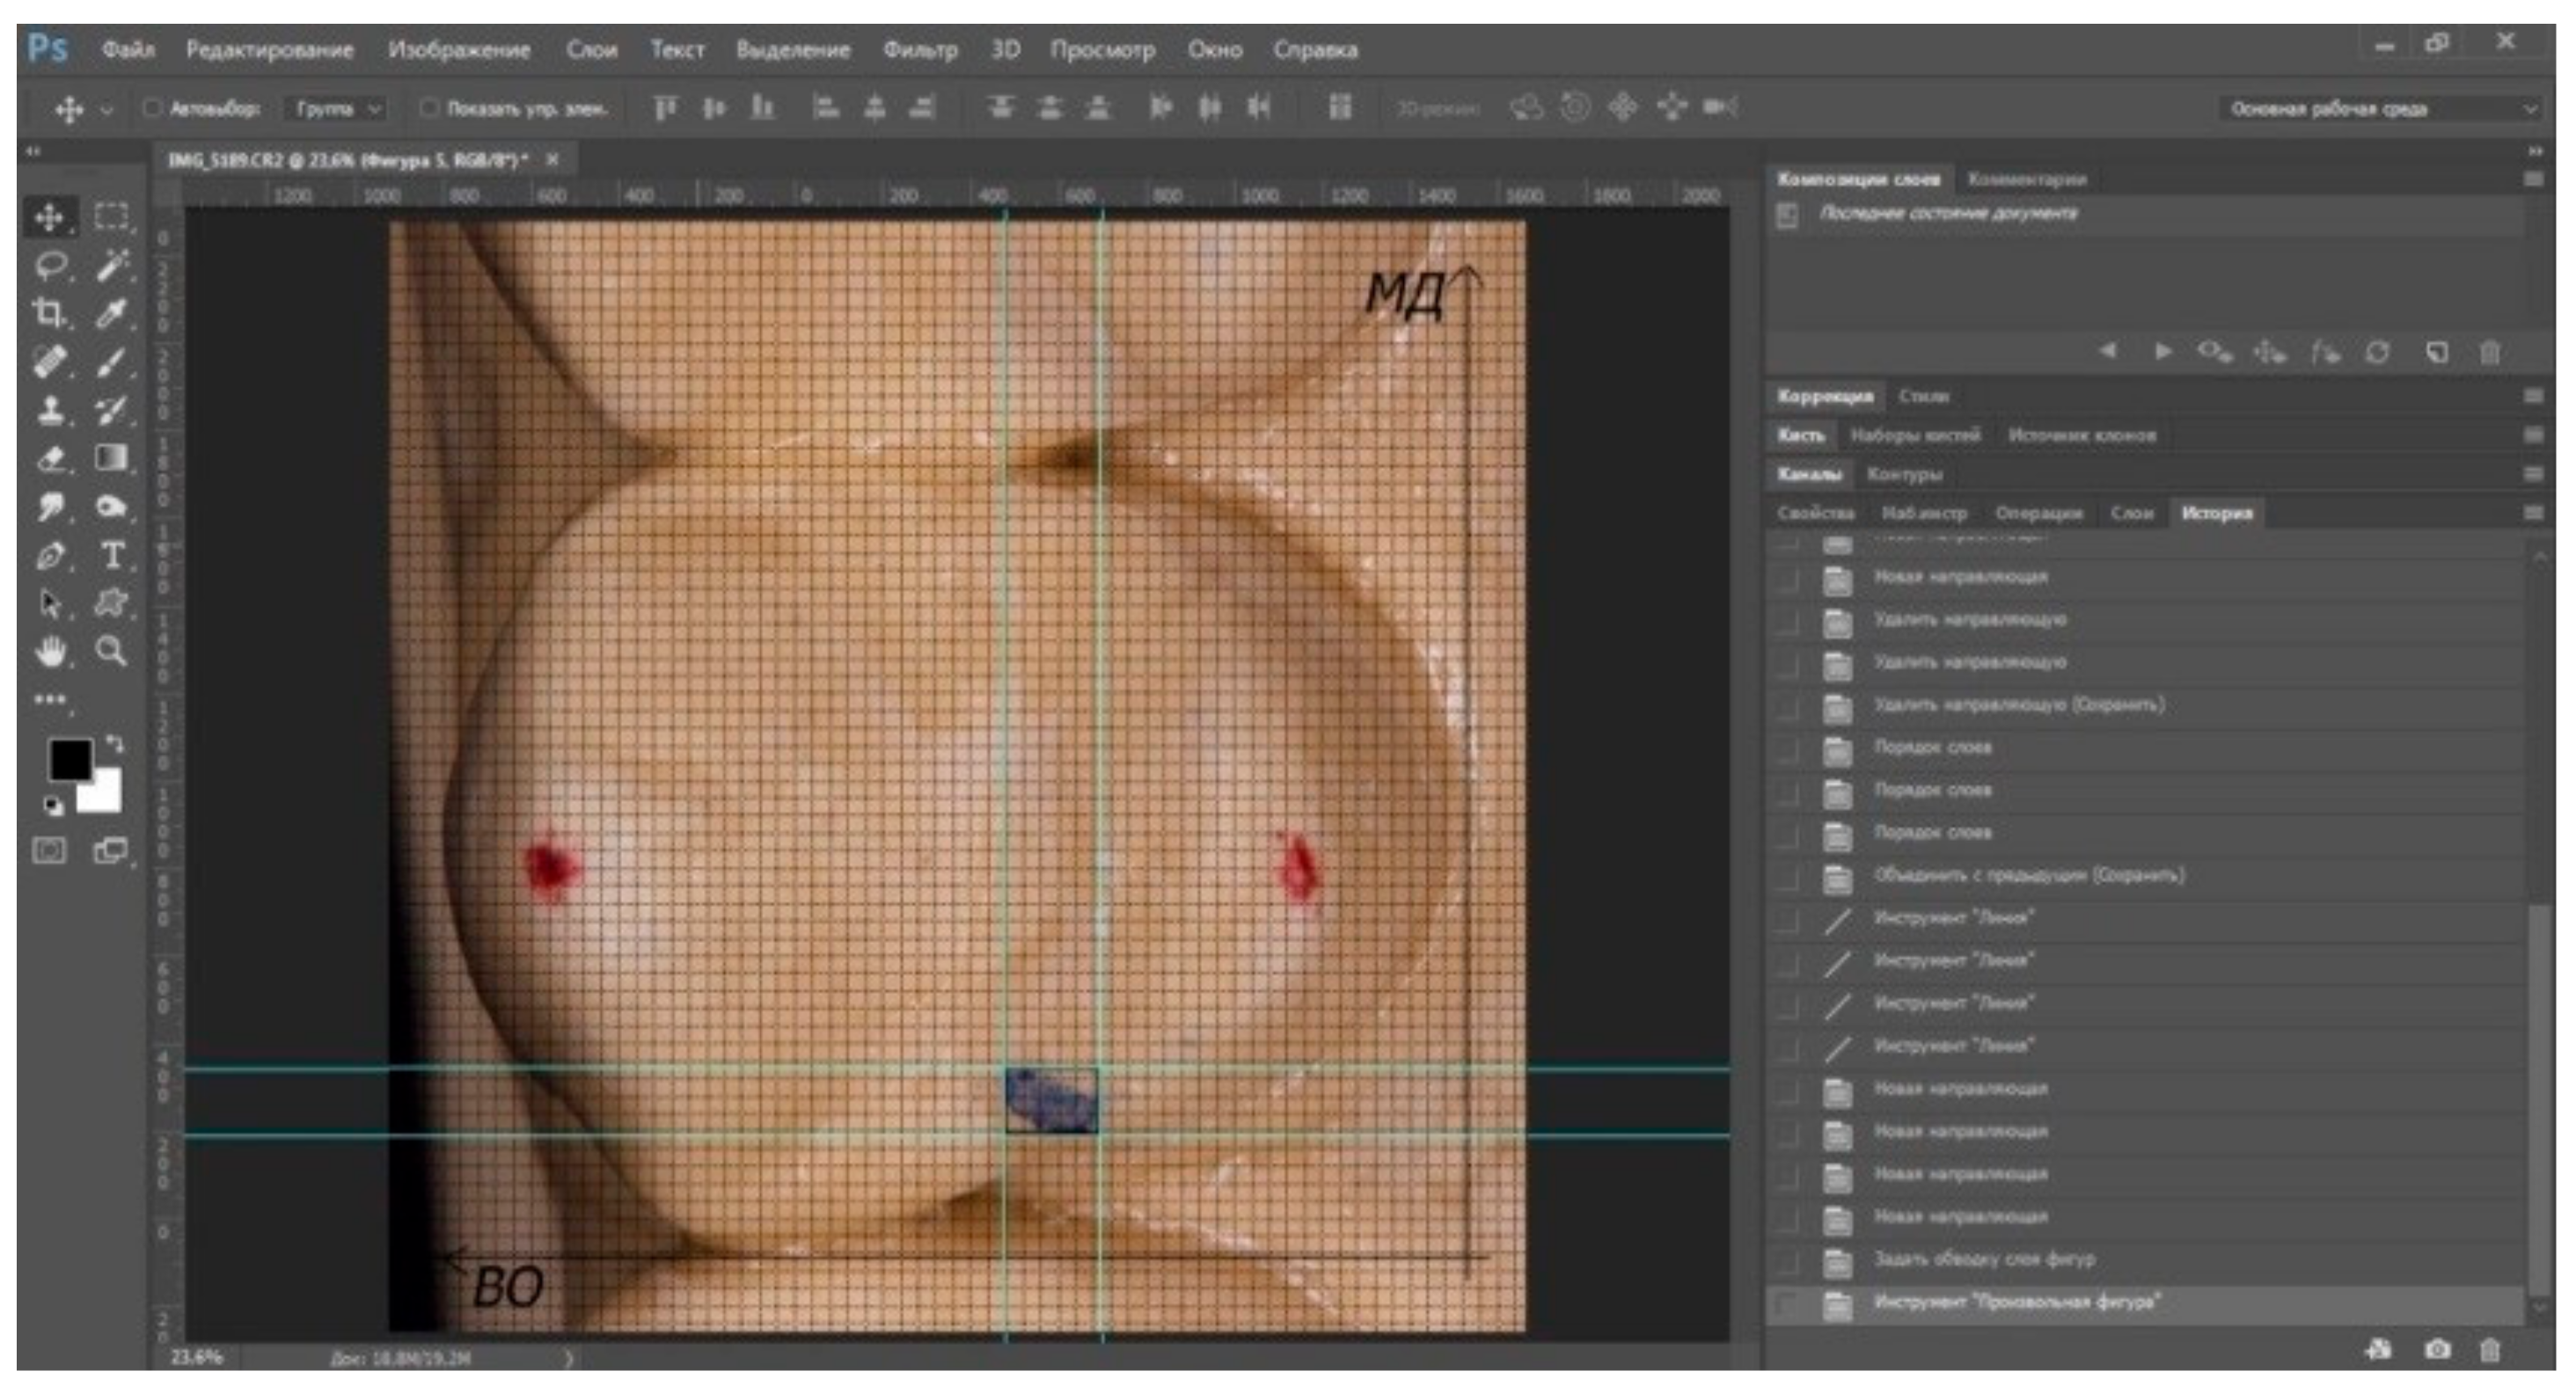Image resolution: width=2576 pixels, height=1393 pixels.
Task: Select the Eraser tool
Action: pos(50,459)
